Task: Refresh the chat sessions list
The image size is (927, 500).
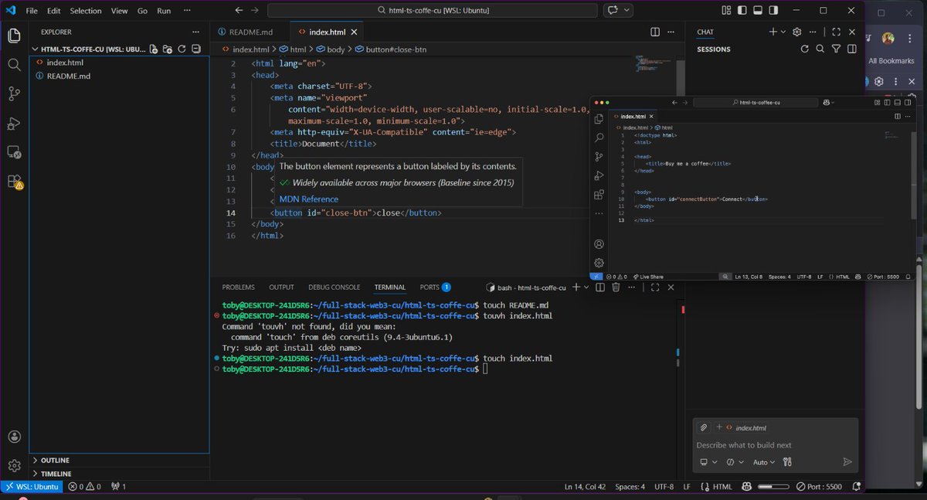Action: [804, 49]
